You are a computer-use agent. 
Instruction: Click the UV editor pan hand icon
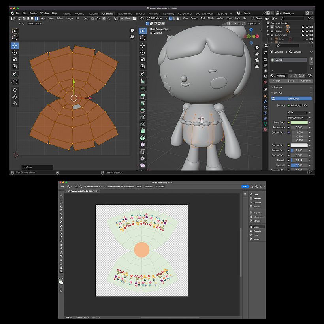132,37
